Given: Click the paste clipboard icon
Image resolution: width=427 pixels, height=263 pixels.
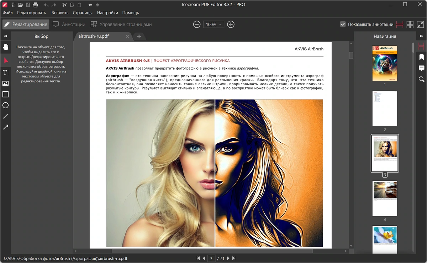Looking at the screenshot, I should coord(79,5).
